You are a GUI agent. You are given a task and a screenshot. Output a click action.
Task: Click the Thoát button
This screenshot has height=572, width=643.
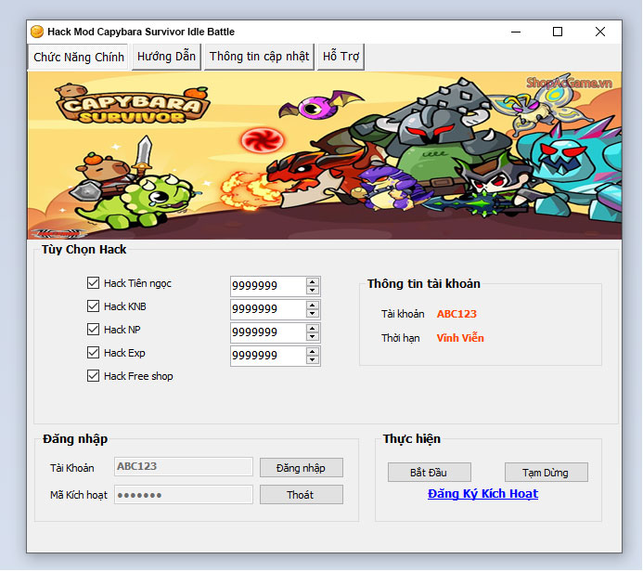pos(302,495)
